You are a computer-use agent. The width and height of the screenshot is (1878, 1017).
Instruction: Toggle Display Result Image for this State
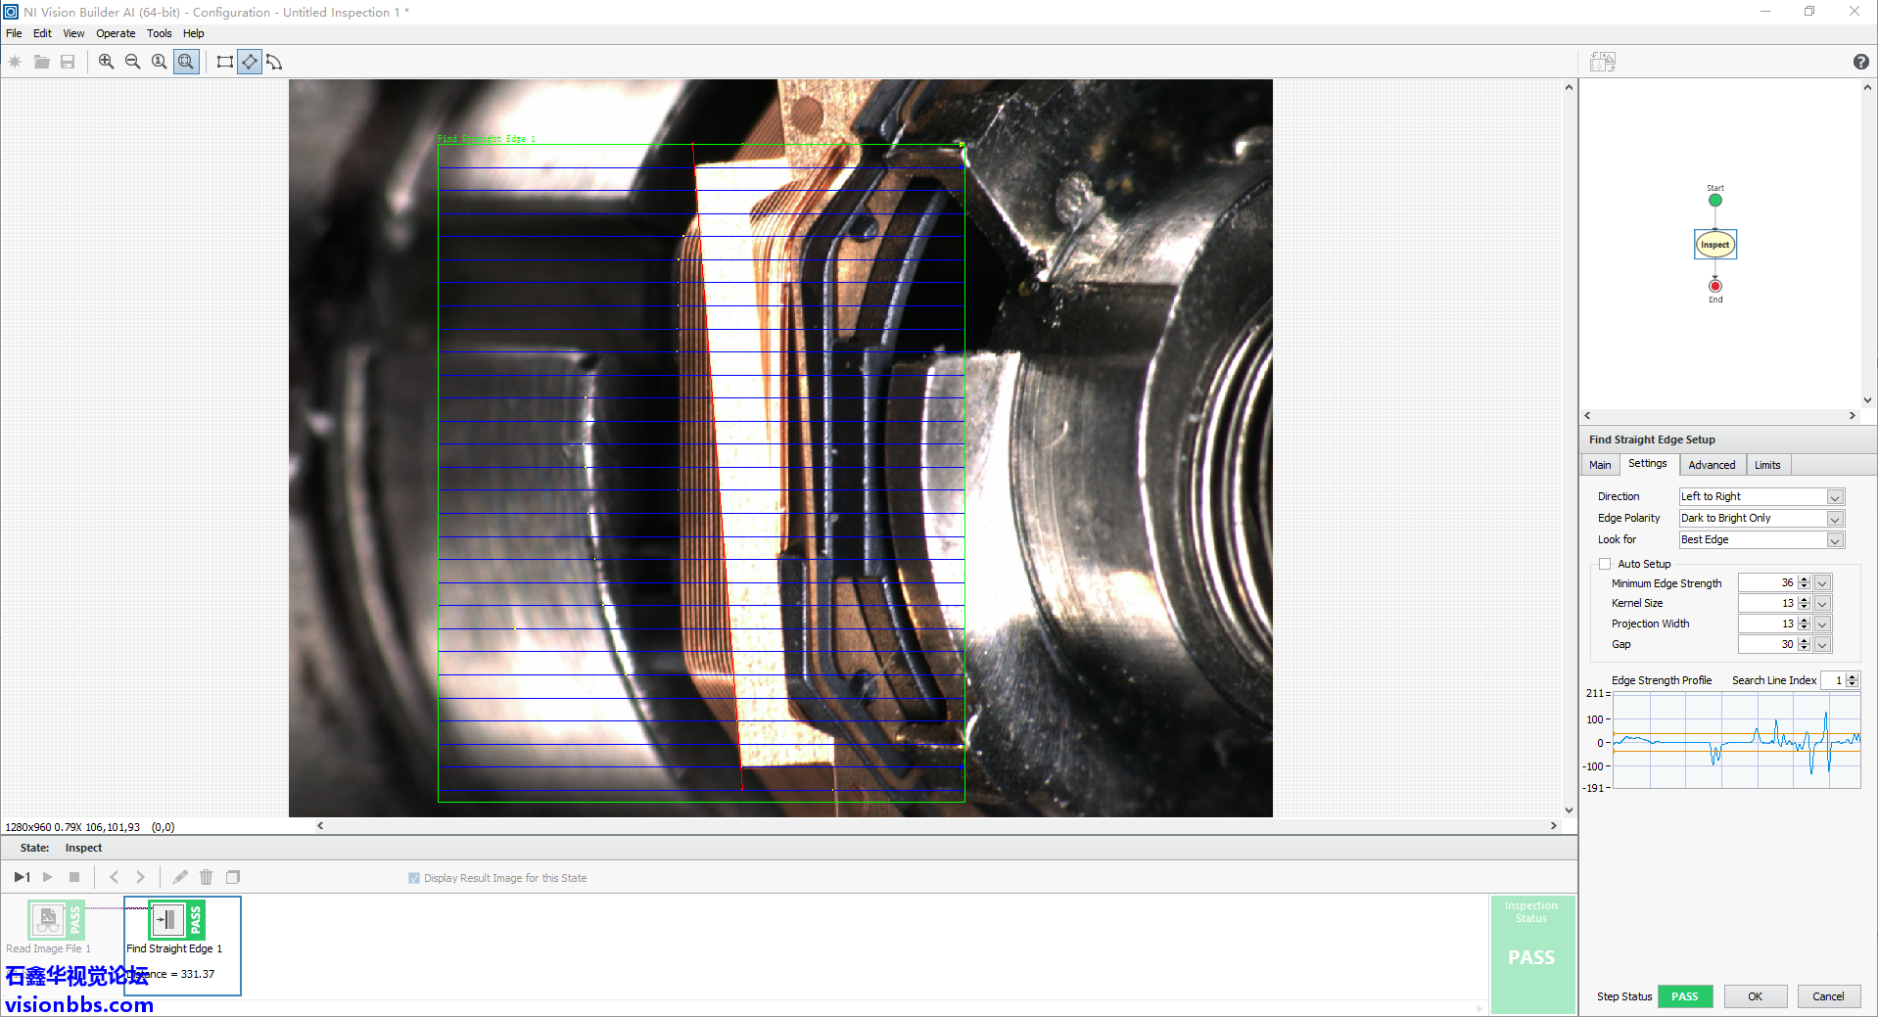(414, 878)
